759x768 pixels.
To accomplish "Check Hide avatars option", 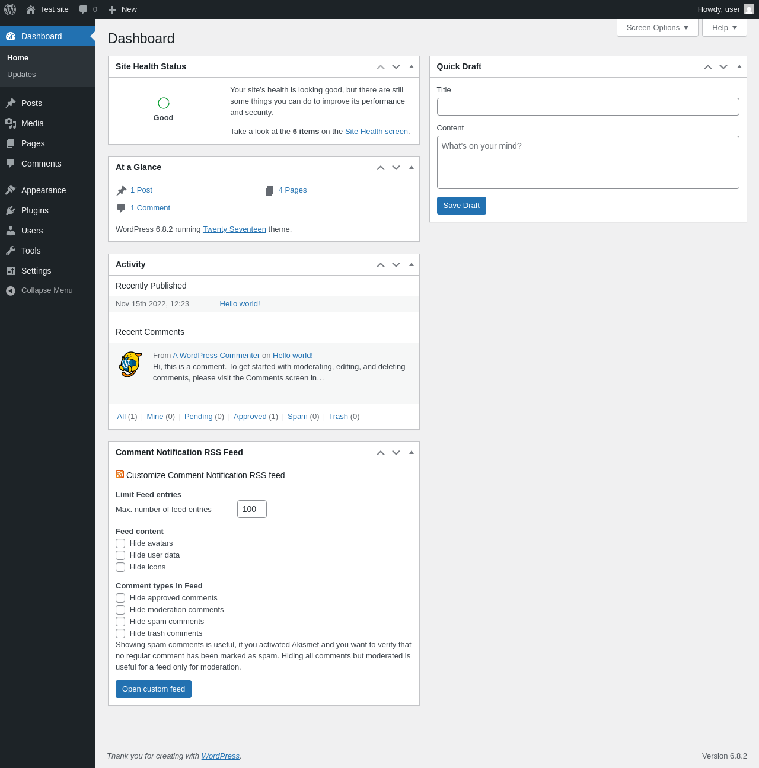I will point(120,543).
